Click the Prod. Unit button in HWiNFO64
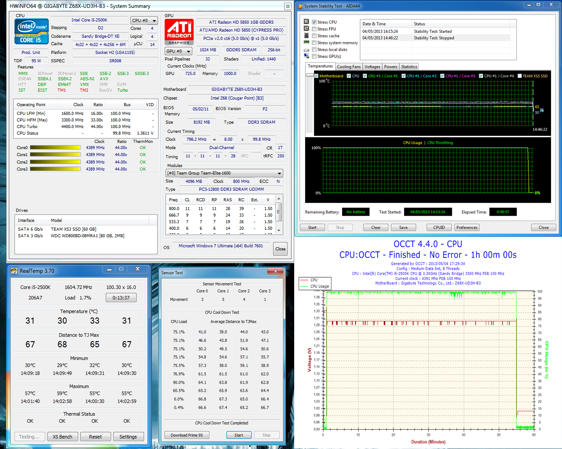This screenshot has height=449, width=562. pos(31,52)
